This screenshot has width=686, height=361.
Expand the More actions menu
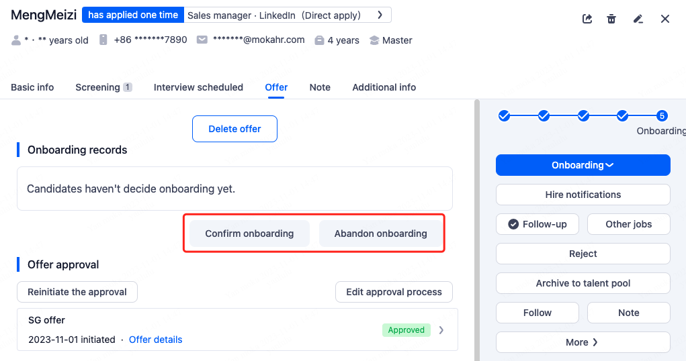point(583,342)
